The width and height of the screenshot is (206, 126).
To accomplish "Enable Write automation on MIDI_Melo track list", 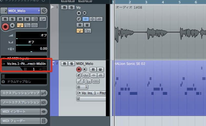I will click(x=100, y=69).
